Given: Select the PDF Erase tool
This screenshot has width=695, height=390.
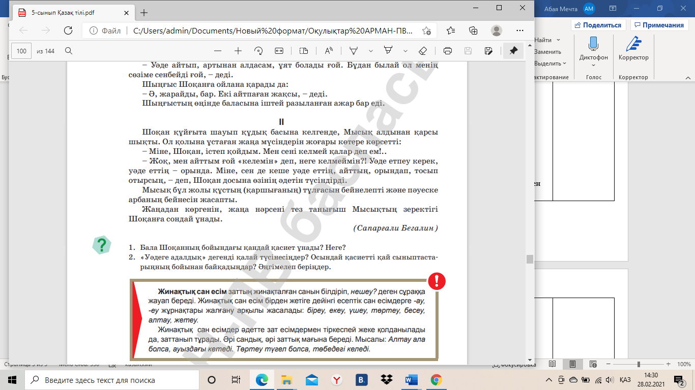Looking at the screenshot, I should tap(422, 51).
